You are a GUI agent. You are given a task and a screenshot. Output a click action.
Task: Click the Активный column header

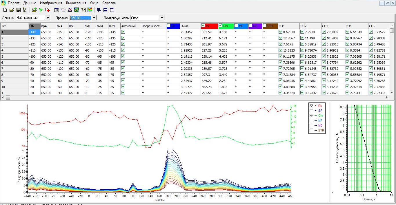coord(130,26)
